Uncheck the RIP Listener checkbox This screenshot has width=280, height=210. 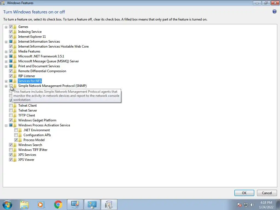coord(11,76)
